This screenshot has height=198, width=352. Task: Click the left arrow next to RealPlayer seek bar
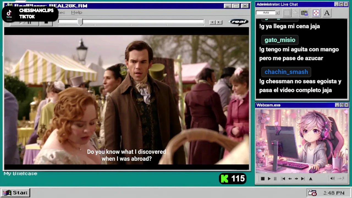click(212, 22)
